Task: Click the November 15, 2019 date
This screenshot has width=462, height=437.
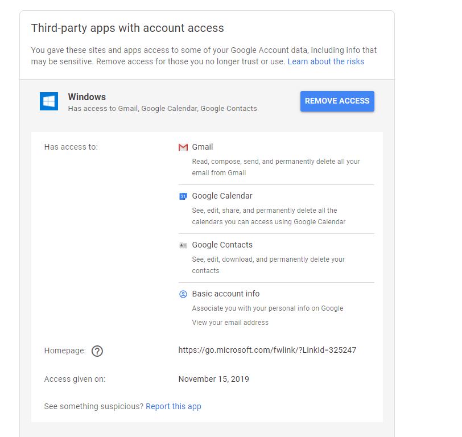Action: 213,378
